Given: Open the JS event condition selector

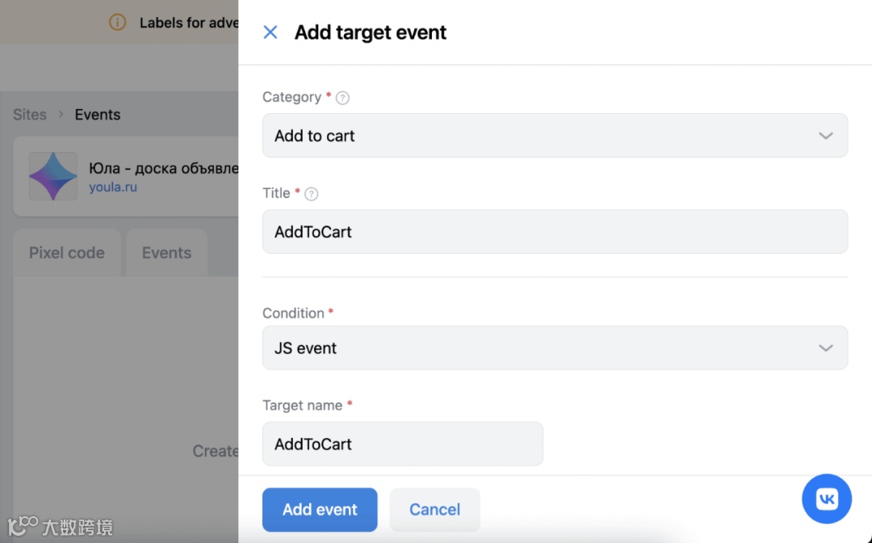Looking at the screenshot, I should point(555,347).
